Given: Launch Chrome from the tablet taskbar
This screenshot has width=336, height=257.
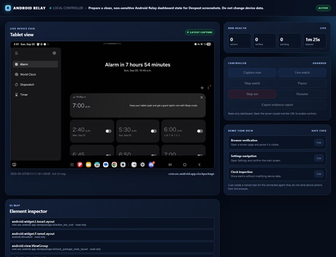Looking at the screenshot, I should pyautogui.click(x=114, y=165).
